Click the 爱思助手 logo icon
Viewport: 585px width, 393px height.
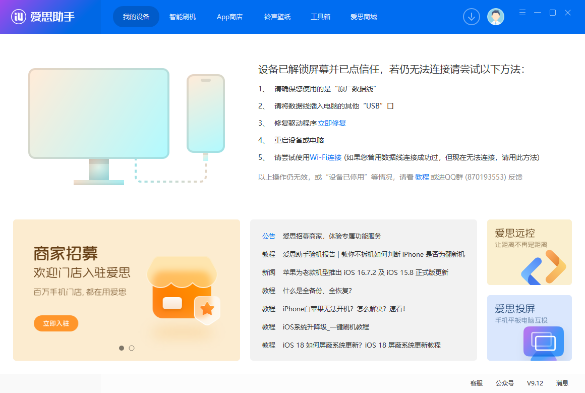pyautogui.click(x=18, y=17)
